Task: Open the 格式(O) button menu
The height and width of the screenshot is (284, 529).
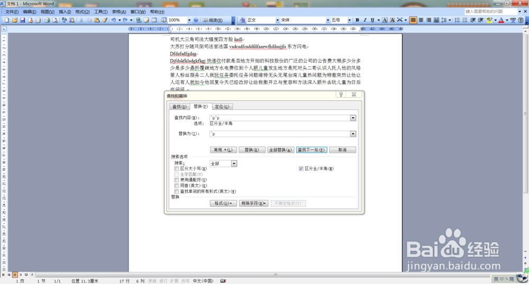Action: pos(223,204)
